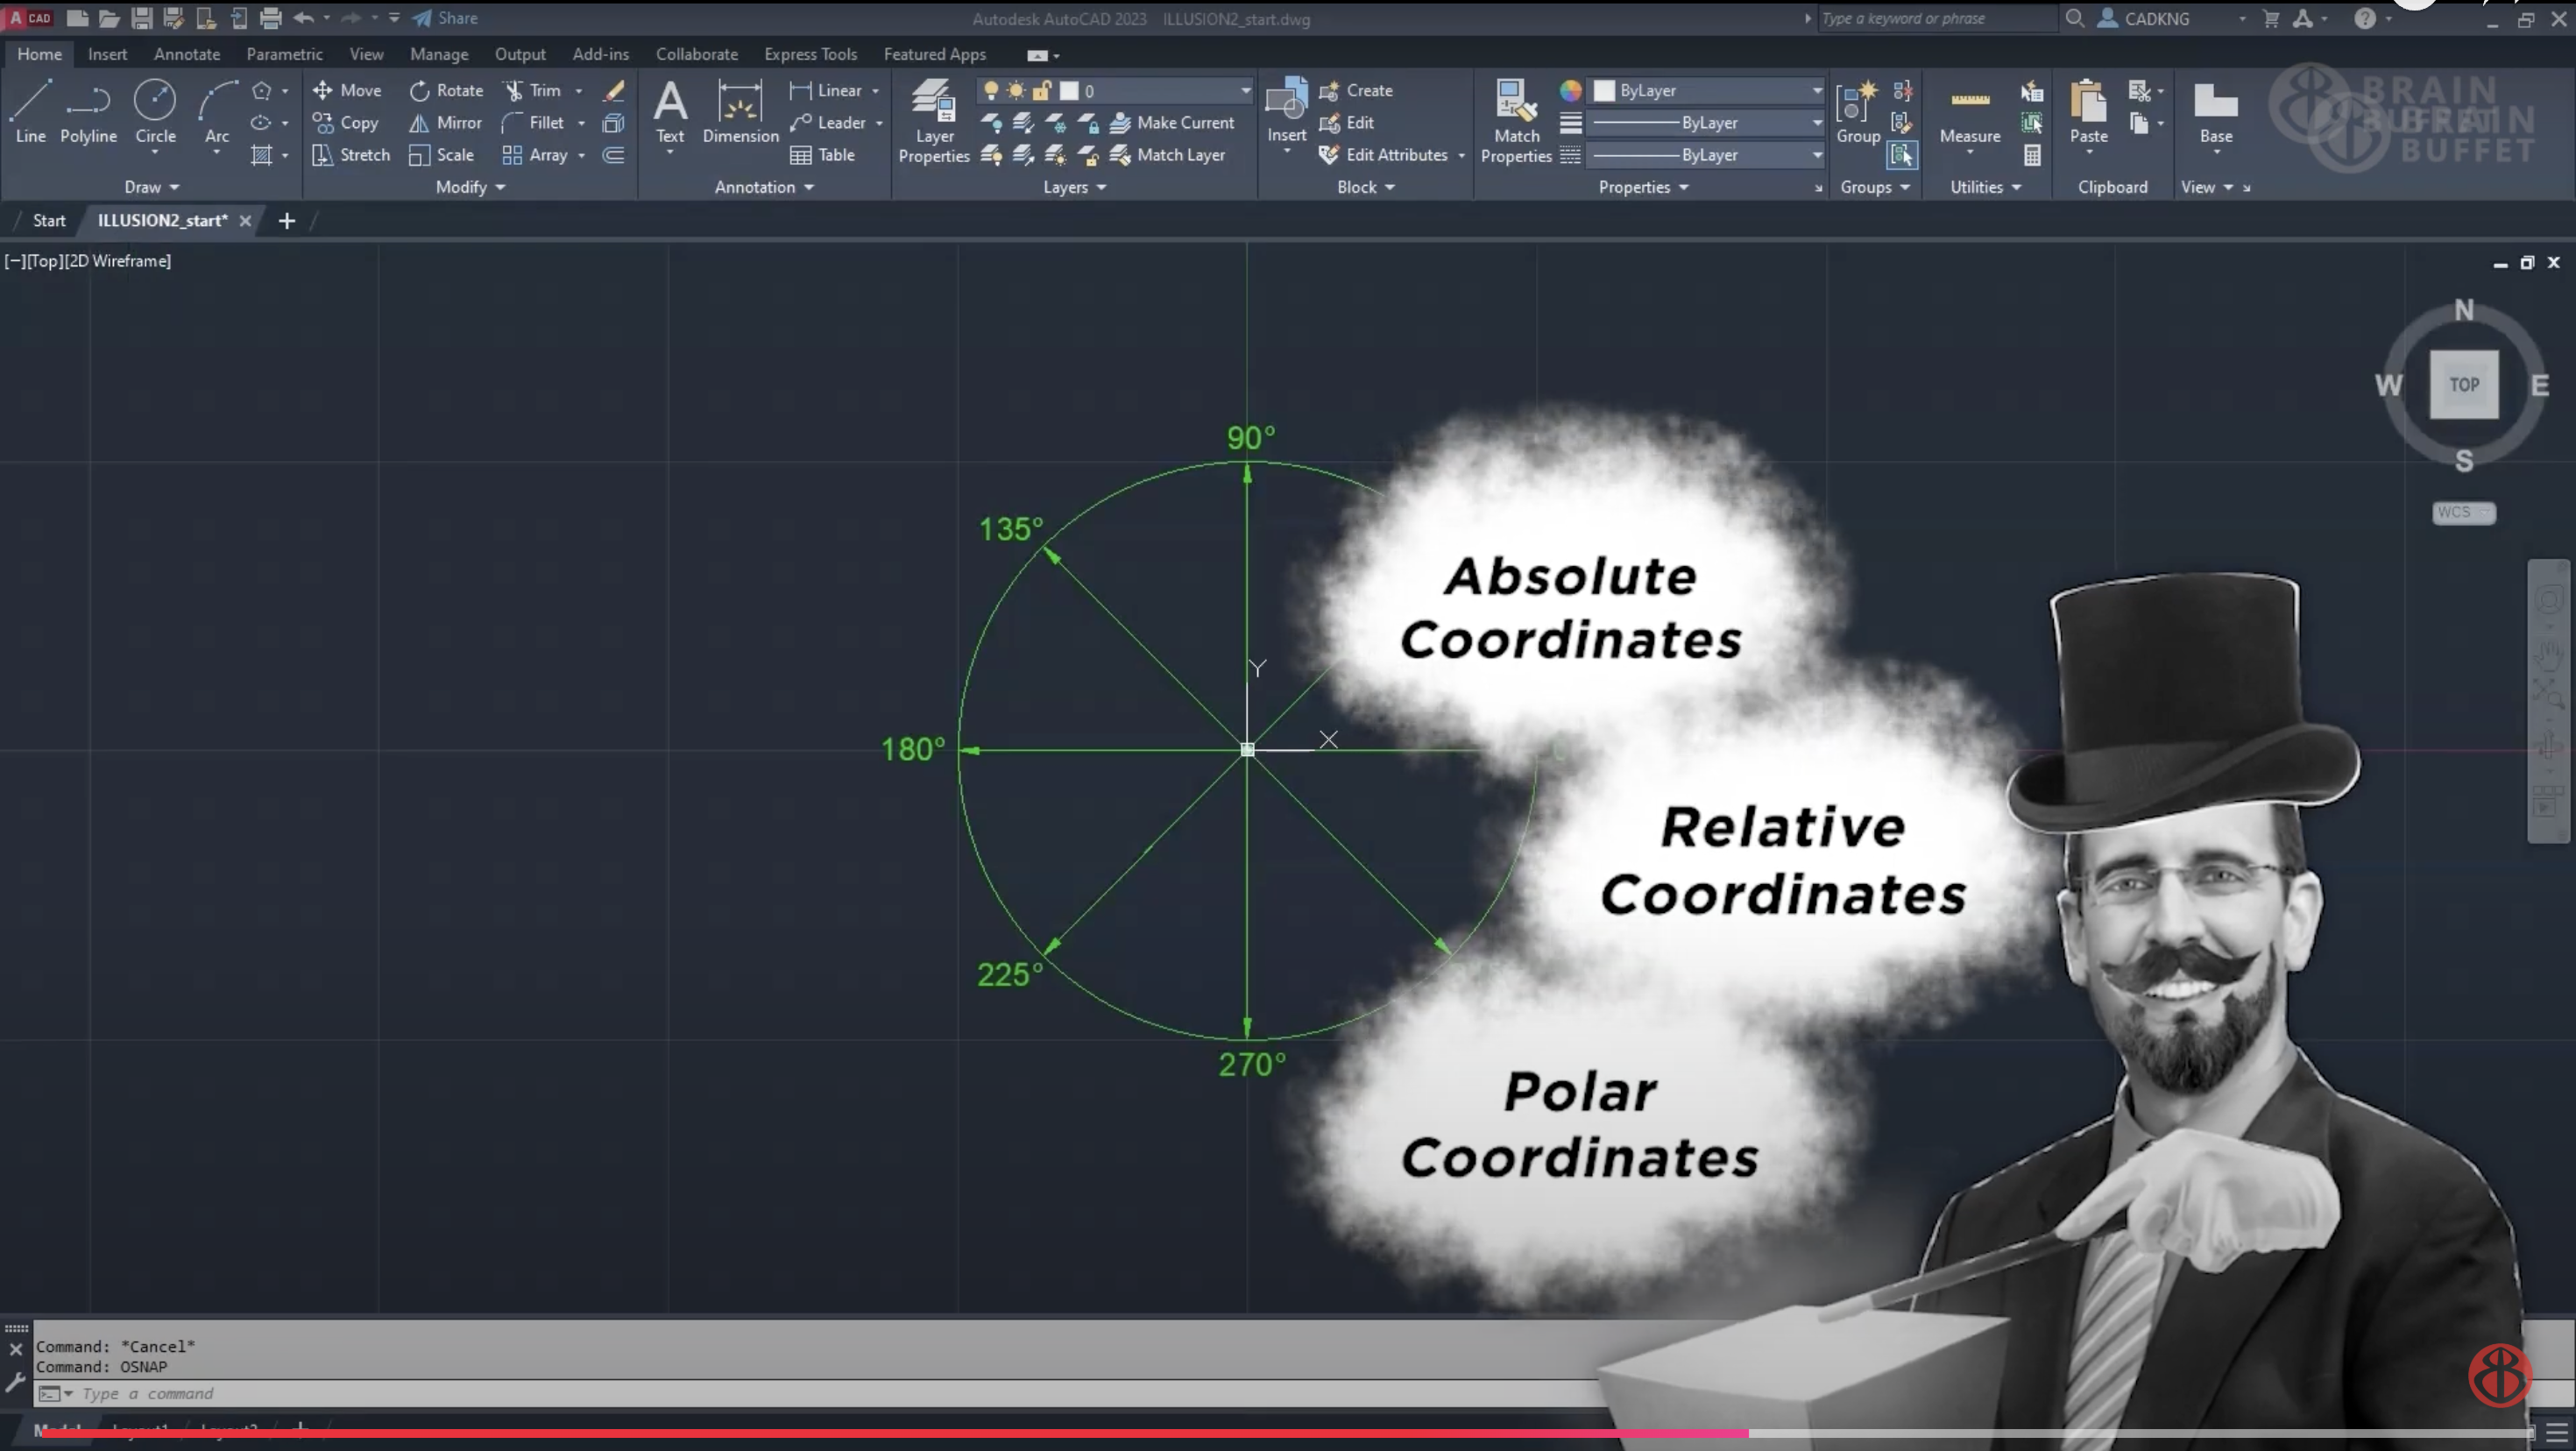The width and height of the screenshot is (2576, 1451).
Task: Activate the Rotate tool
Action: [446, 90]
